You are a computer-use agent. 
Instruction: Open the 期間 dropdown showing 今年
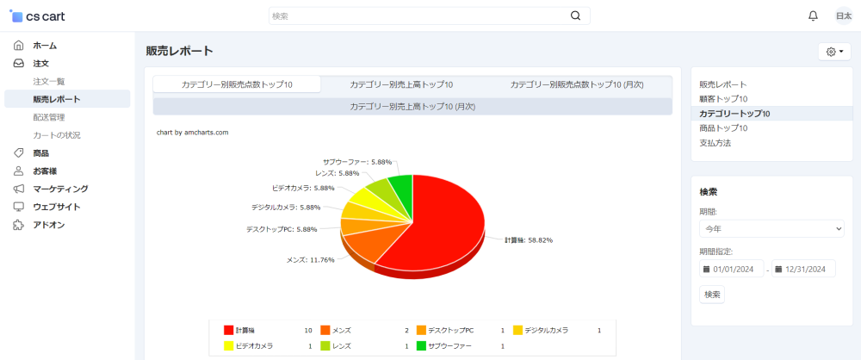tap(771, 228)
